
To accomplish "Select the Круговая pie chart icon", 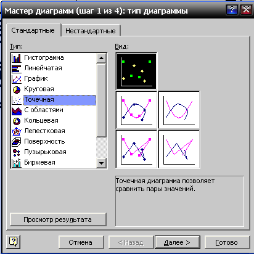I will tap(17, 89).
